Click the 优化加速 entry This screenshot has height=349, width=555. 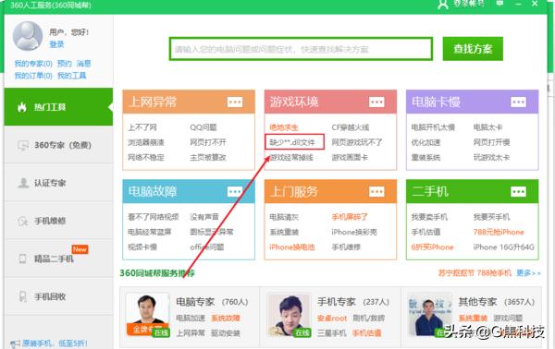click(x=425, y=142)
